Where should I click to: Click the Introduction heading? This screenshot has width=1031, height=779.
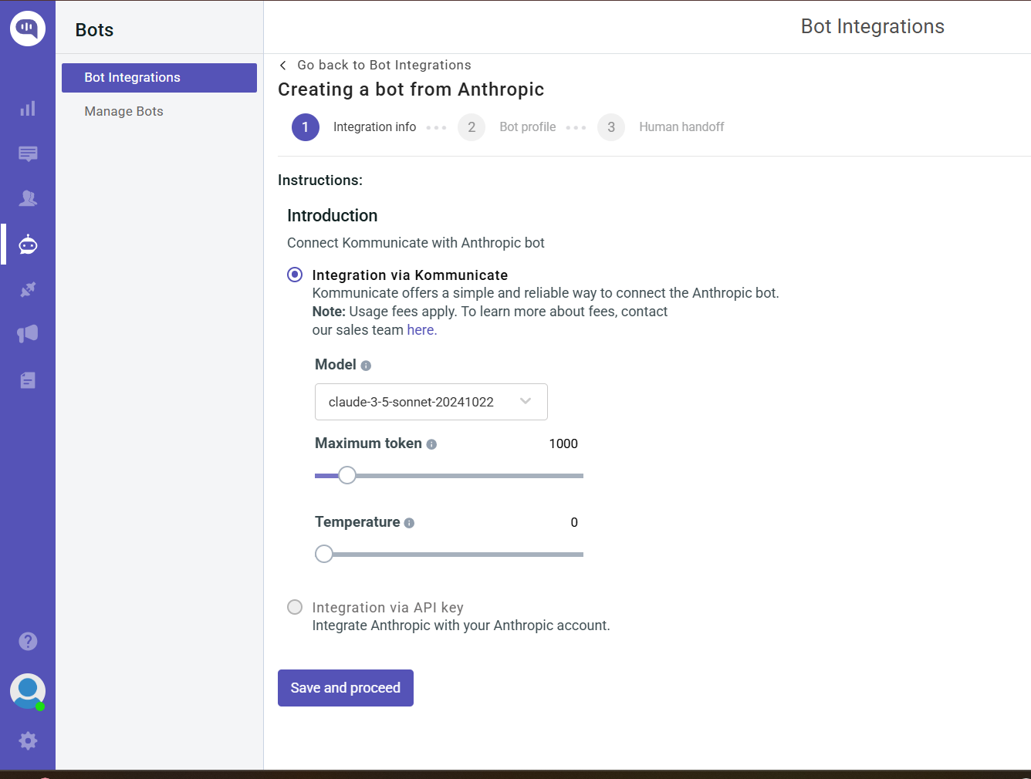[333, 216]
